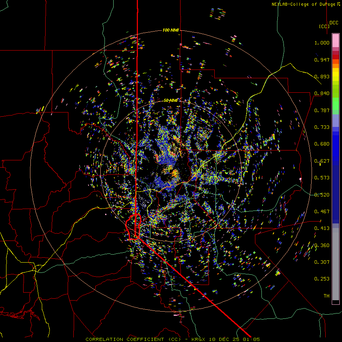The height and width of the screenshot is (342, 342).
Task: Click the 0.627 legend value
Action: [322, 161]
